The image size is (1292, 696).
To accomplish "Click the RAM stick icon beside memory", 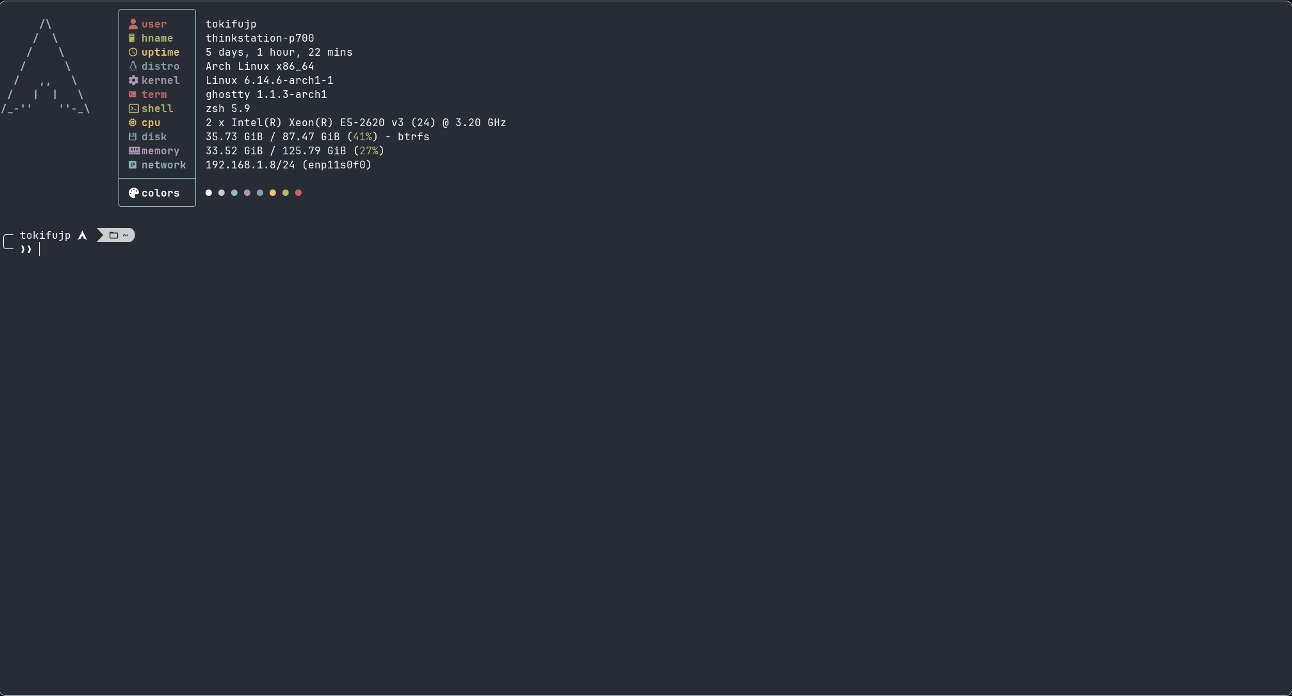I will [x=134, y=151].
